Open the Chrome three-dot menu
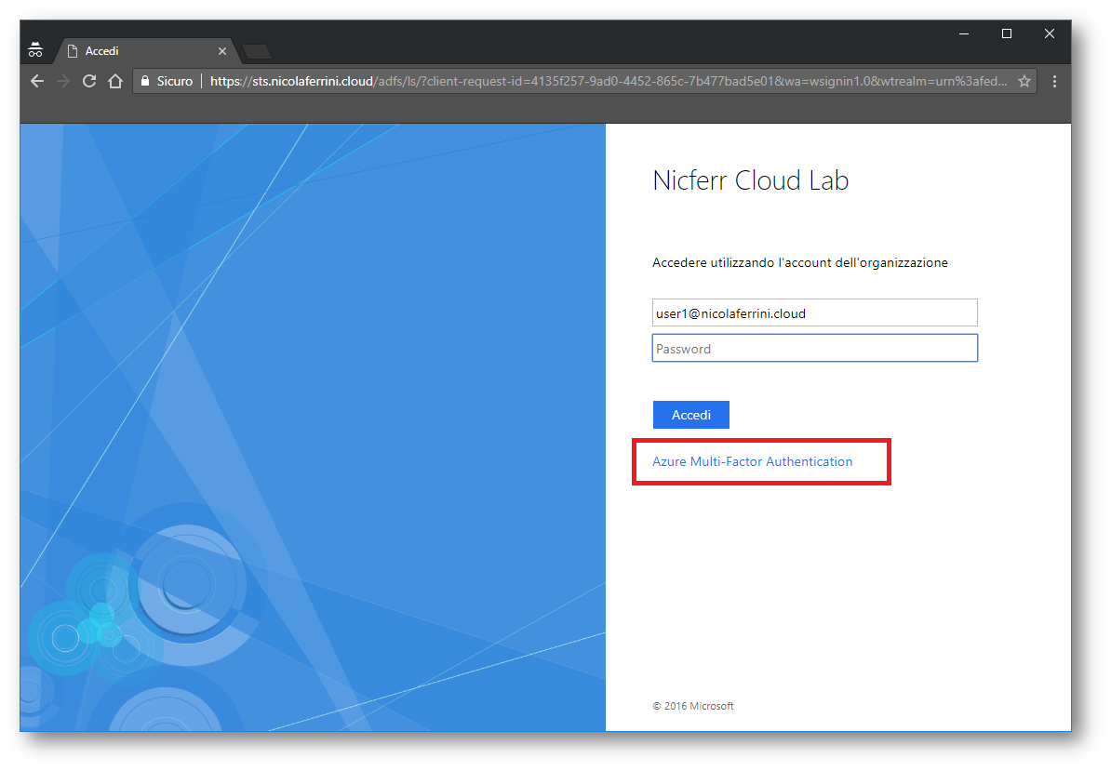1111x771 pixels. 1054,82
